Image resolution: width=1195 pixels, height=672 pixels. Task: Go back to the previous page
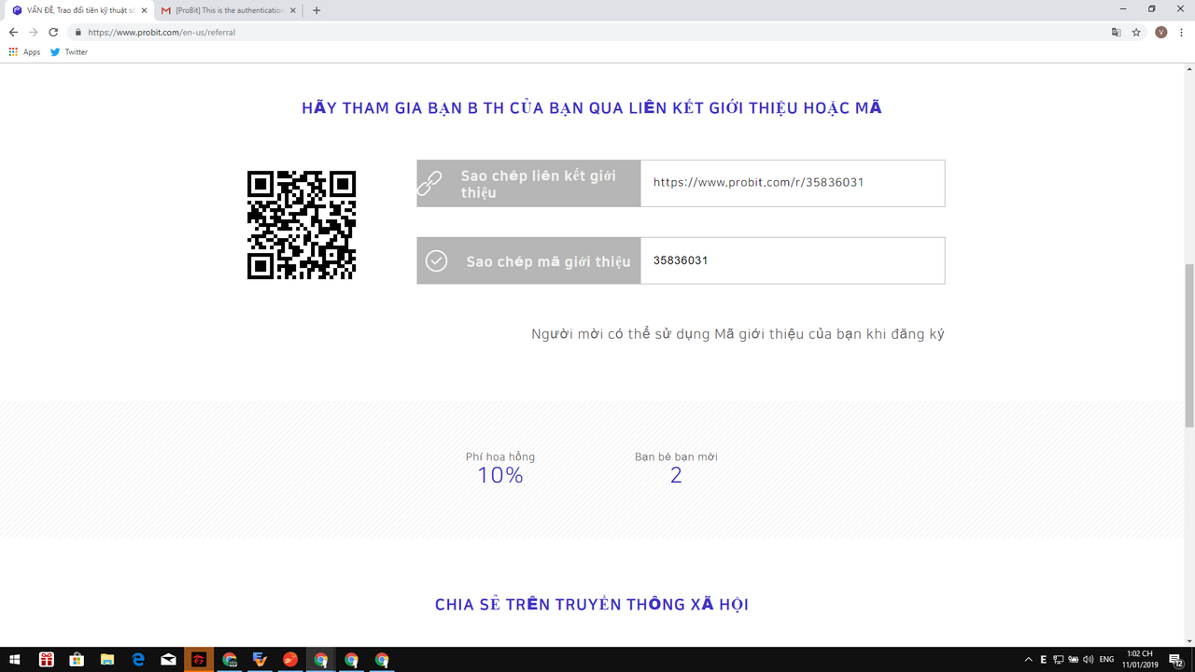pos(13,32)
